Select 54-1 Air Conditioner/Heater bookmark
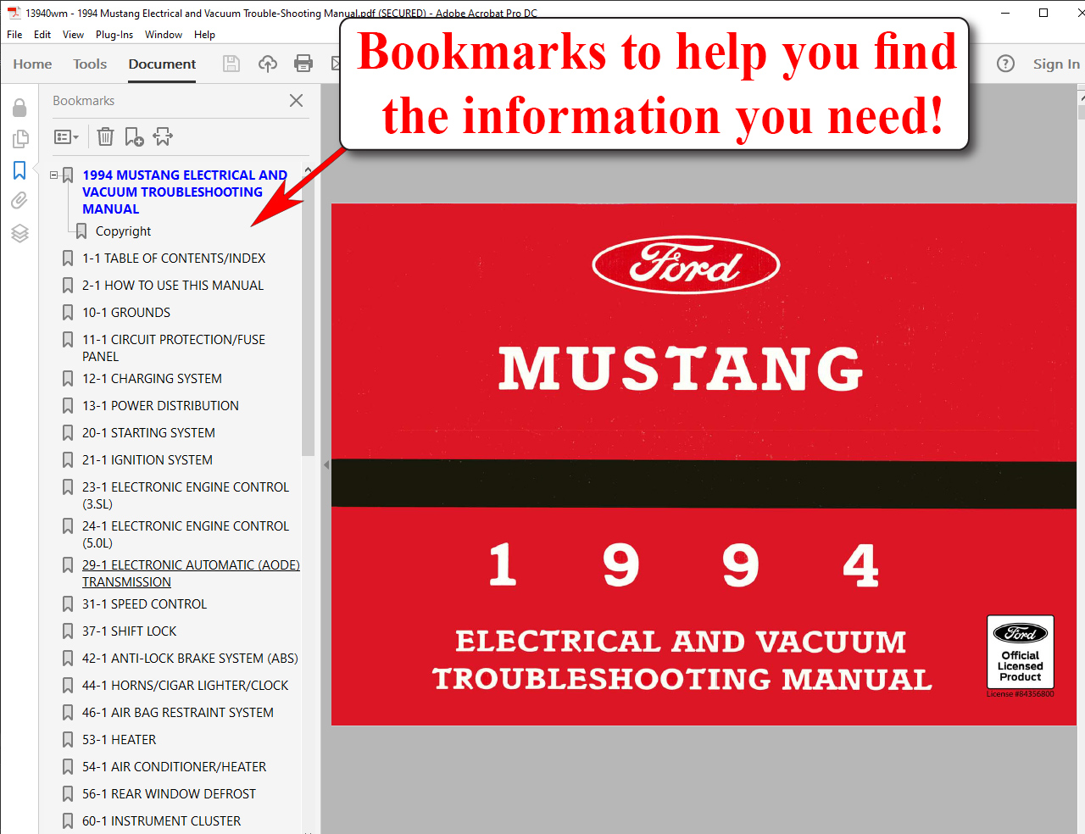The width and height of the screenshot is (1085, 834). [x=174, y=766]
